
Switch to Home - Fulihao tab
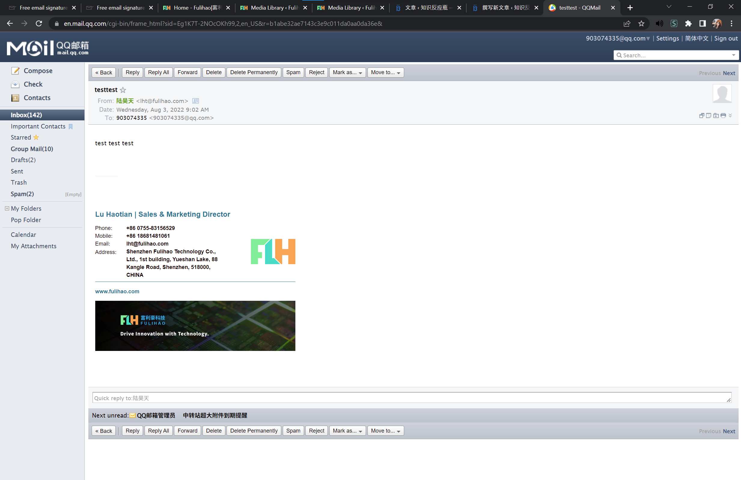tap(197, 8)
